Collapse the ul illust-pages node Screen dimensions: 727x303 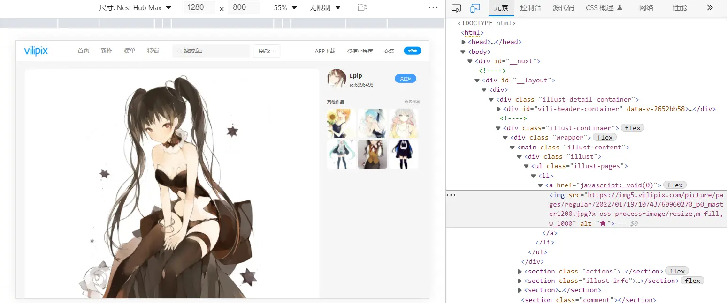(x=527, y=166)
